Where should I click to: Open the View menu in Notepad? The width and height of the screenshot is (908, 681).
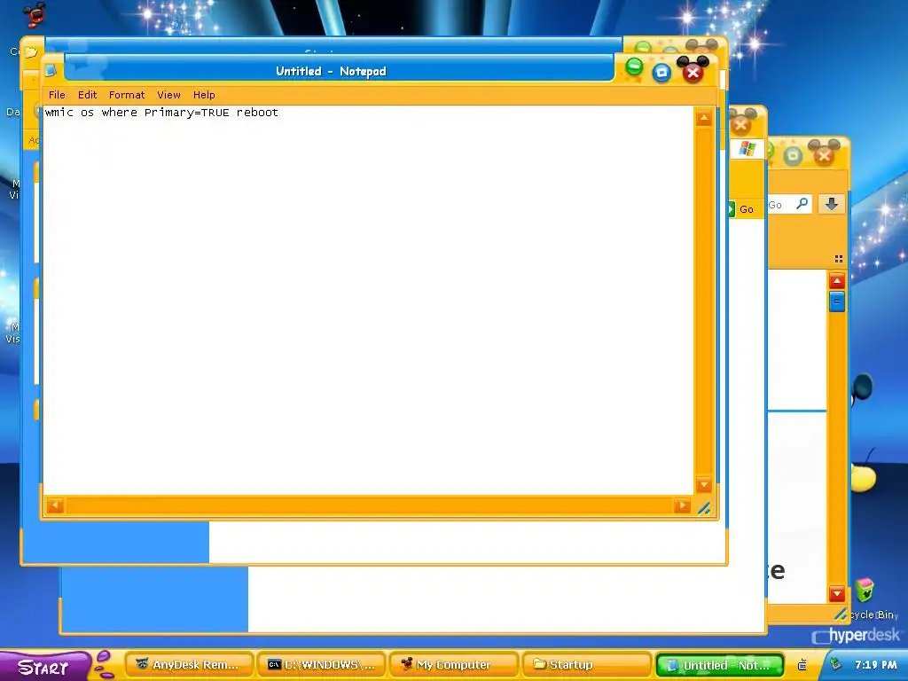pos(168,95)
